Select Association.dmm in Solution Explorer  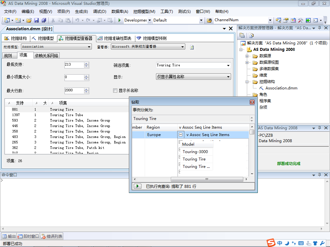click(x=281, y=88)
